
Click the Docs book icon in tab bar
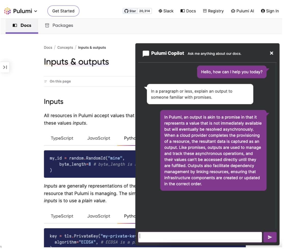pyautogui.click(x=15, y=26)
